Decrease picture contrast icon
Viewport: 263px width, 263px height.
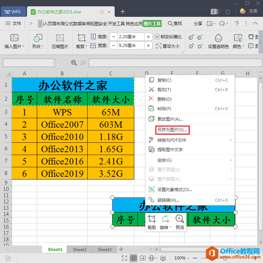[200, 37]
